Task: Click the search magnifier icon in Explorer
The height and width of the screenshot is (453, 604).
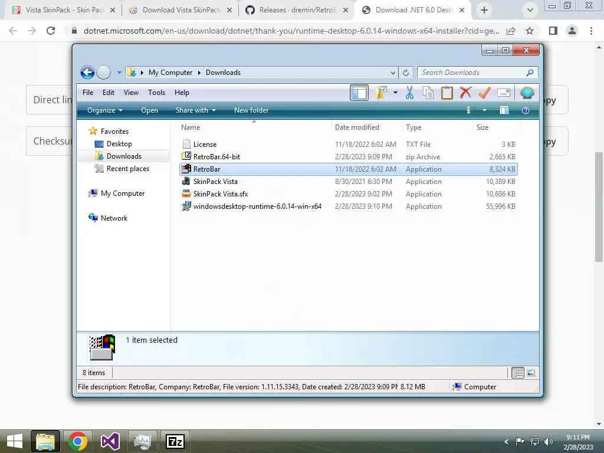Action: point(530,73)
